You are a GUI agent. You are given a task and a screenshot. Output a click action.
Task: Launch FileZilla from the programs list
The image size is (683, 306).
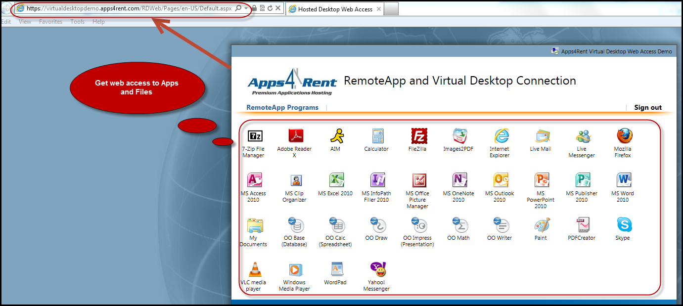419,136
